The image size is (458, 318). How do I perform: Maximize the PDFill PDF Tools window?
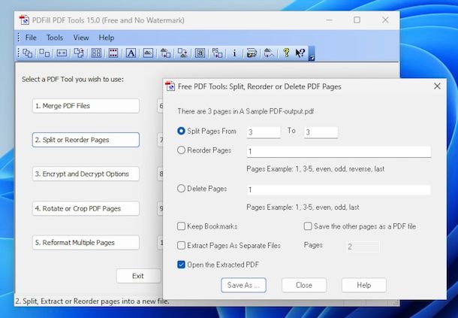[x=357, y=20]
